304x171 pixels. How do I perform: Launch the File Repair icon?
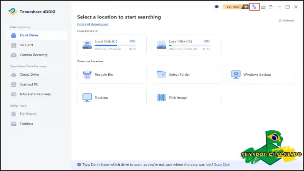point(13,114)
